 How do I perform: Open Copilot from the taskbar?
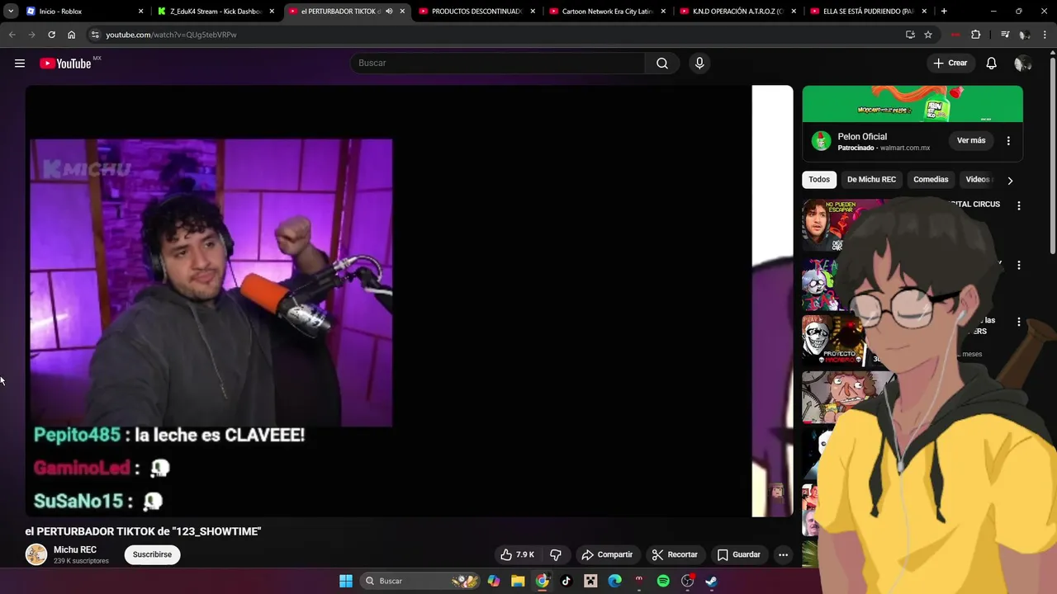click(494, 581)
